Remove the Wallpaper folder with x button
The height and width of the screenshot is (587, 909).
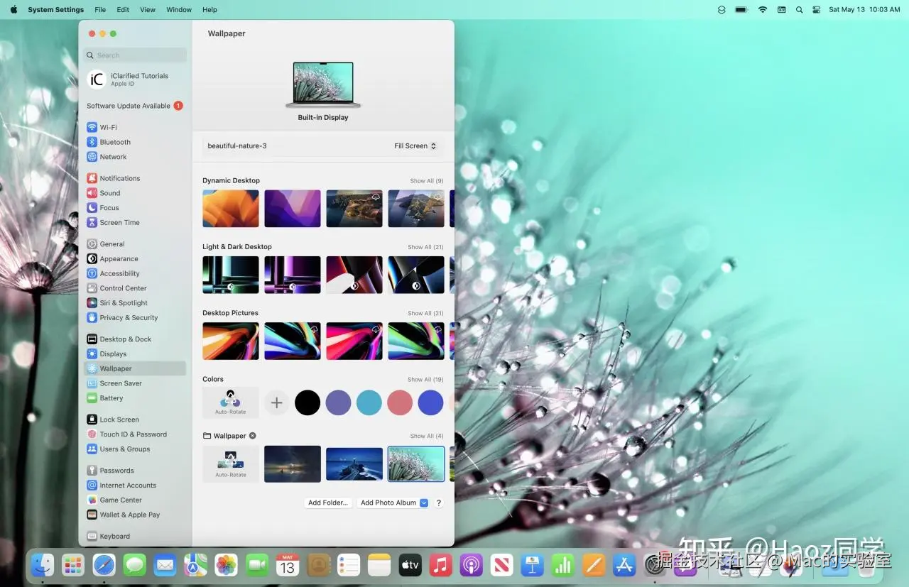[253, 436]
